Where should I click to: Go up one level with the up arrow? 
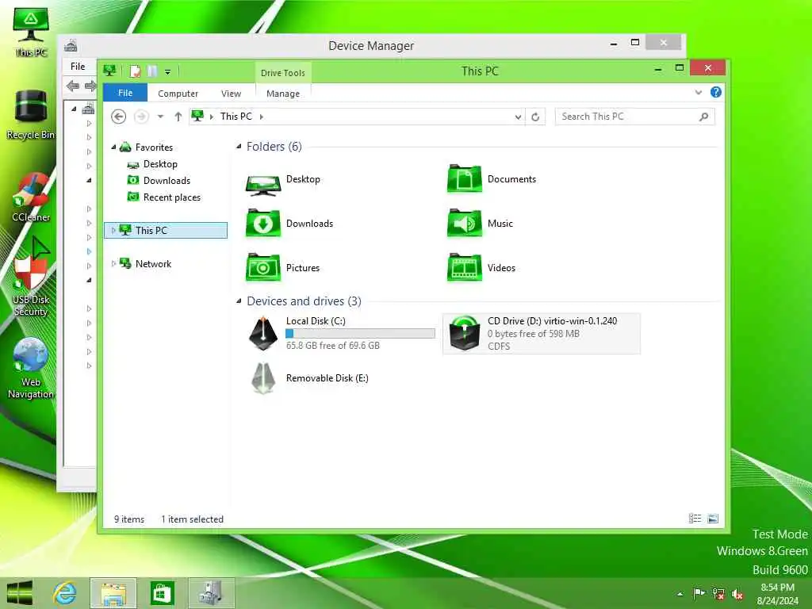click(x=178, y=117)
